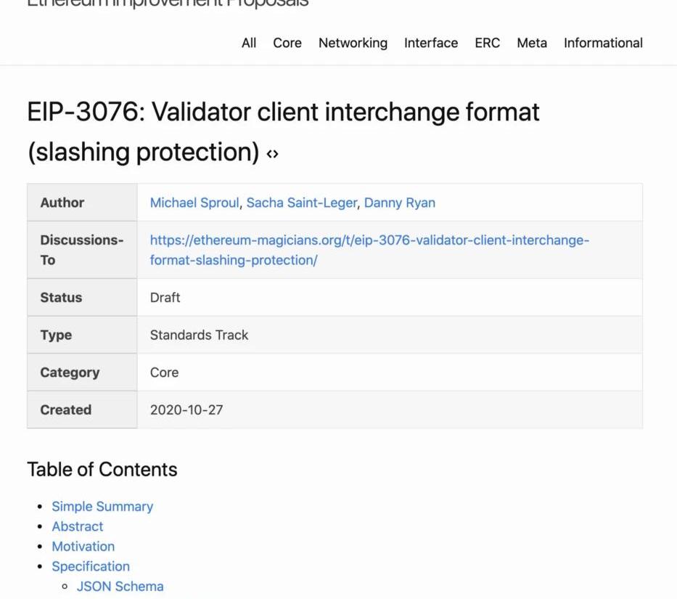Follow the ethereum-magicians.org discussion link
This screenshot has width=677, height=599.
(369, 250)
